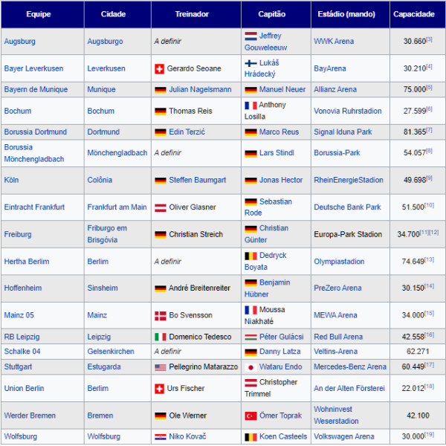Click the Japanese flag next to Wataru Endo

pos(251,366)
